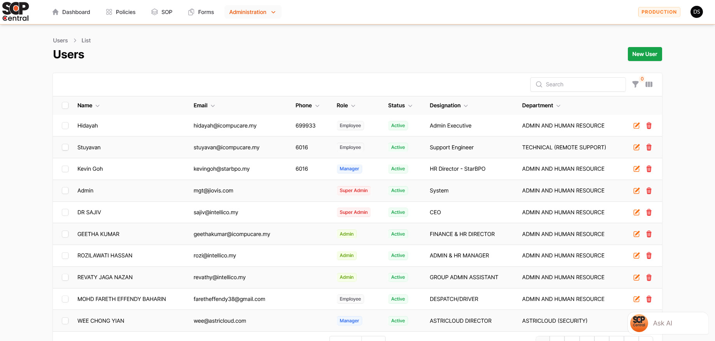This screenshot has height=341, width=715.
Task: Edit the Kevin Goh user record
Action: (636, 169)
